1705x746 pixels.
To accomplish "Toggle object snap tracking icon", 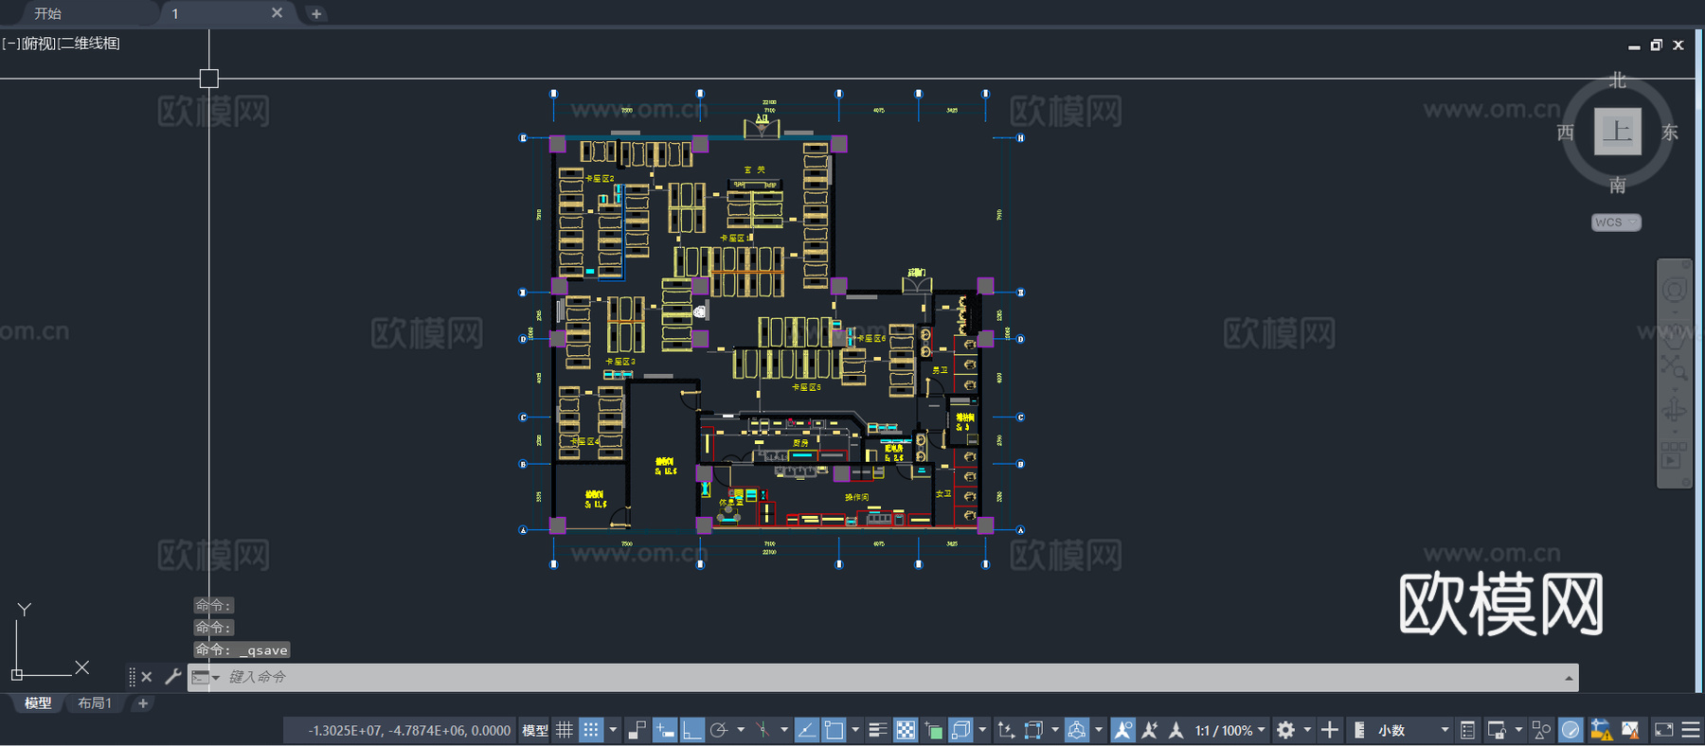I will click(806, 730).
